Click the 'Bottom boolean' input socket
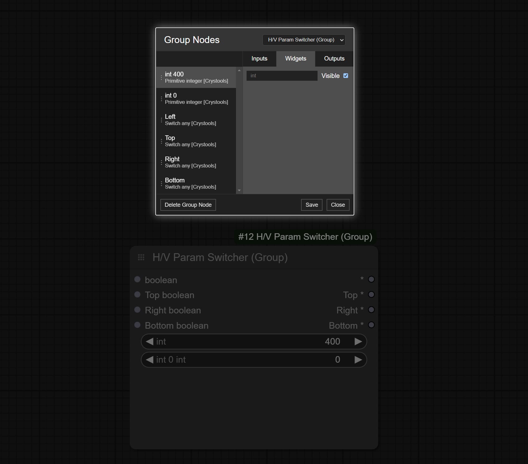 pos(137,325)
